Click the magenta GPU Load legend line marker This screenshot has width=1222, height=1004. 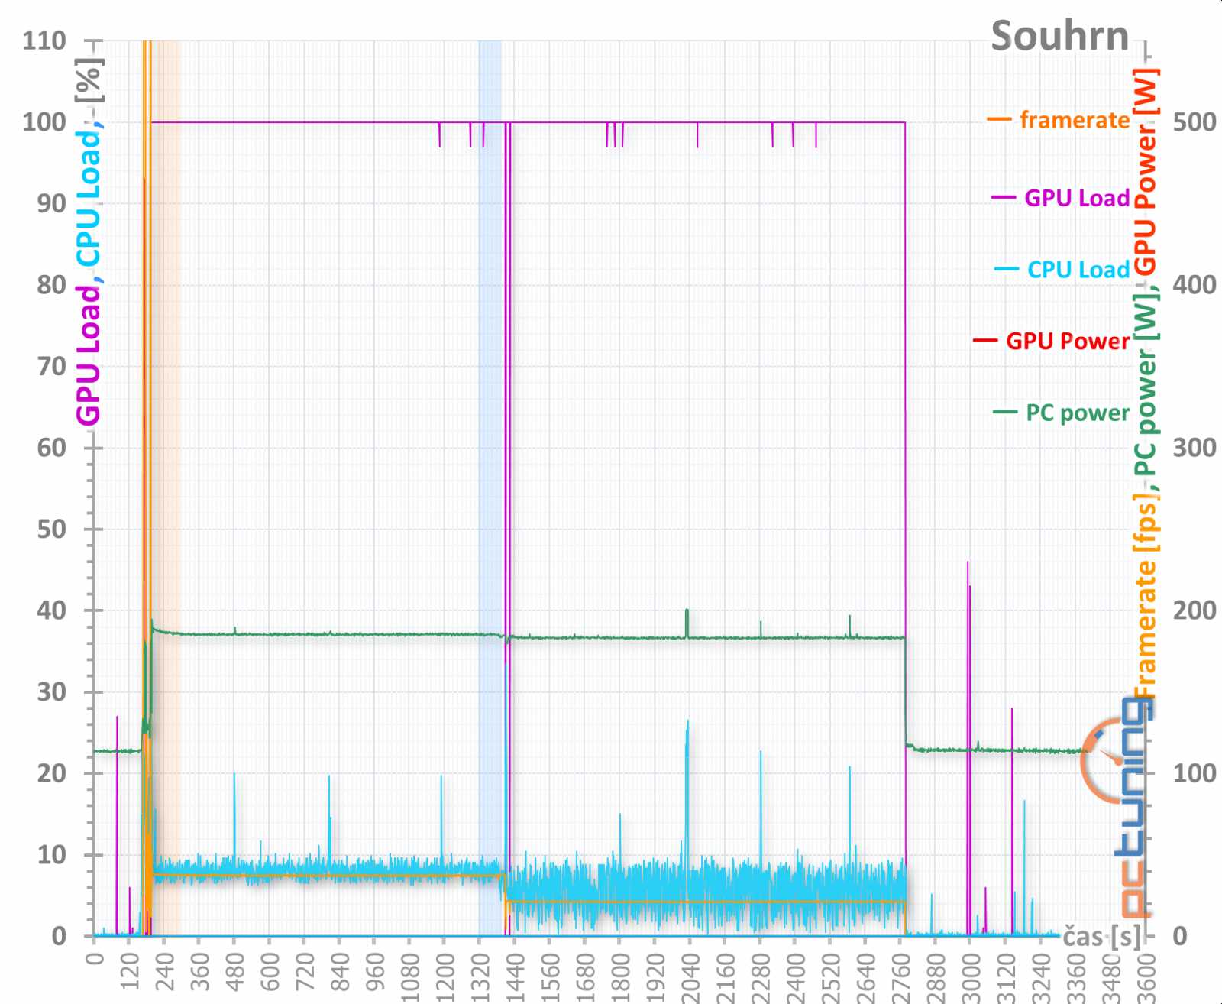(x=1004, y=198)
